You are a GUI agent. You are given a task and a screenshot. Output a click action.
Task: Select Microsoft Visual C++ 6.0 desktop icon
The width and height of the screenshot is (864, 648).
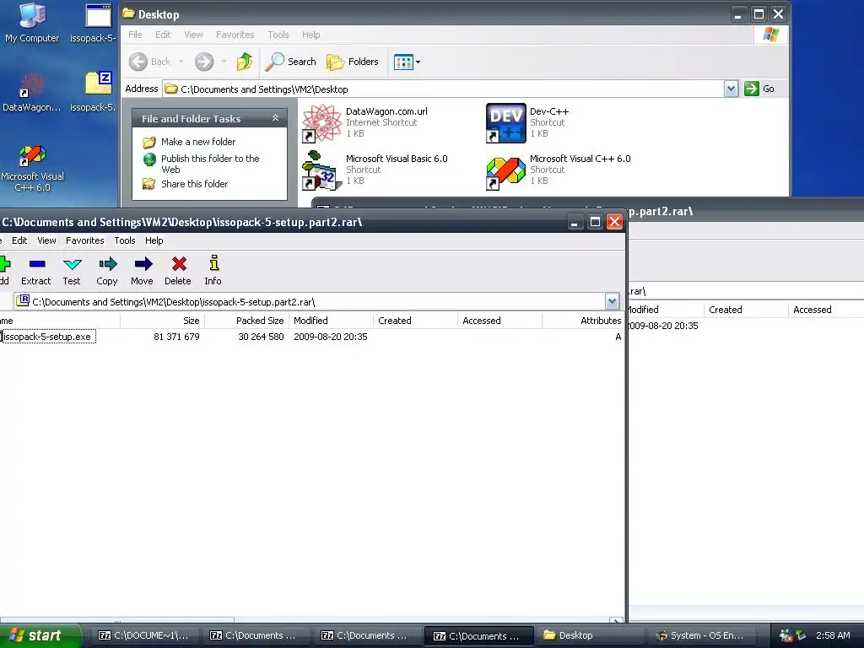coord(32,168)
